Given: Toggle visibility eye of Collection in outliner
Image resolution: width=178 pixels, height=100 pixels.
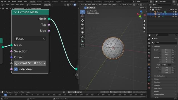Looking at the screenshot, I should 173,10.
